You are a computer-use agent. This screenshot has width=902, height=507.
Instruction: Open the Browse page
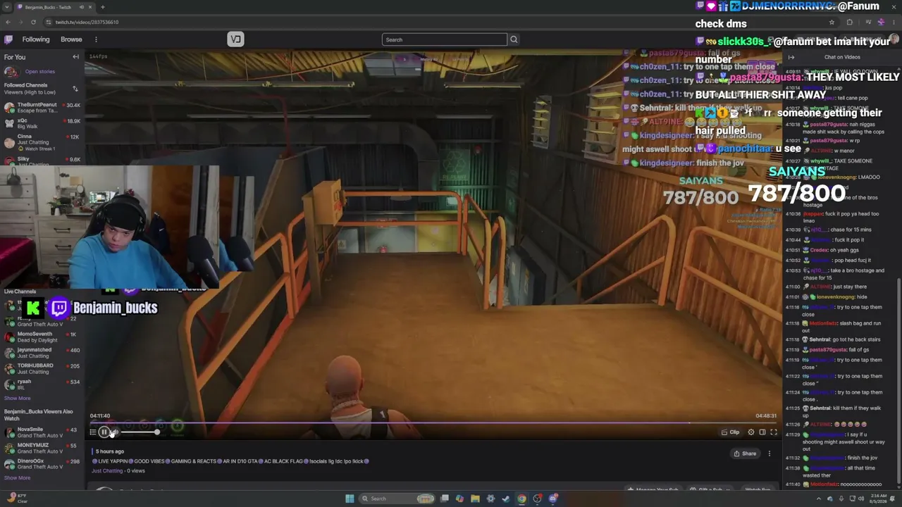[x=71, y=39]
